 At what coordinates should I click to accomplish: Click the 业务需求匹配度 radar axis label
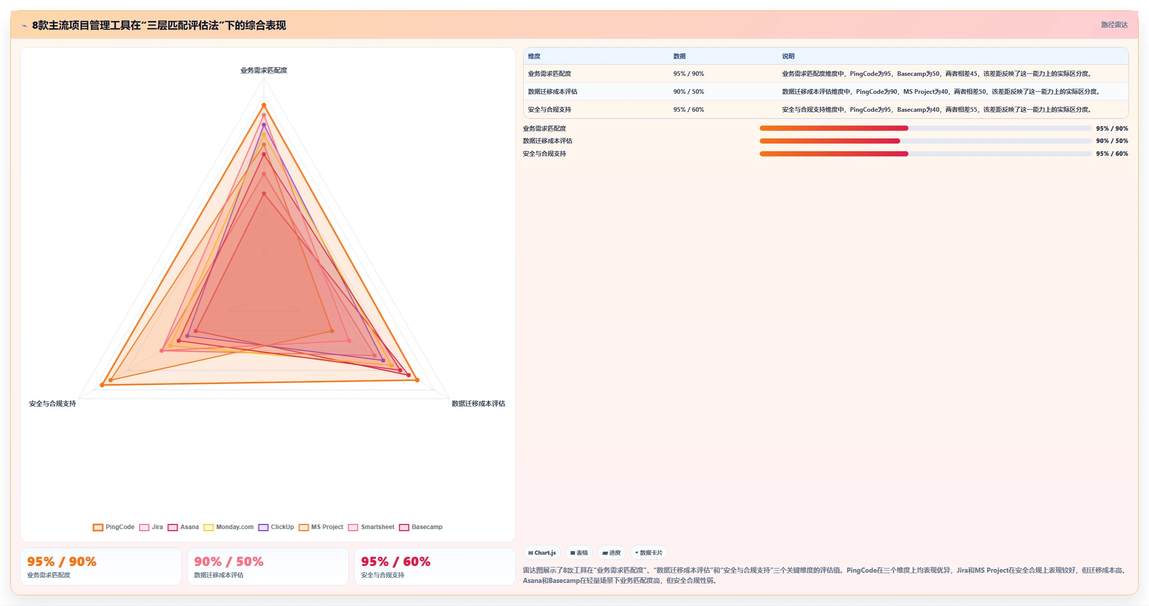click(264, 70)
